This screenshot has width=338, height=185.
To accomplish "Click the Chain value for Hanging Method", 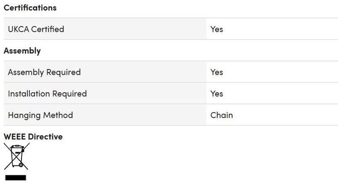I will [x=222, y=115].
